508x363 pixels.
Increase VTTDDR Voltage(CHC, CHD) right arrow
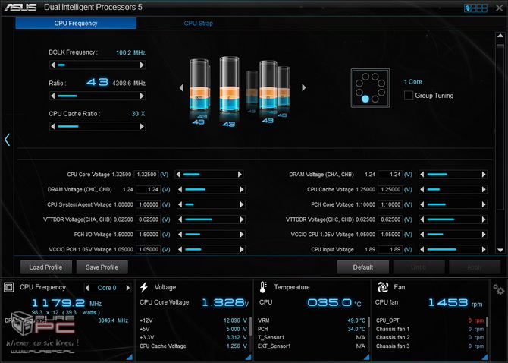tap(484, 219)
